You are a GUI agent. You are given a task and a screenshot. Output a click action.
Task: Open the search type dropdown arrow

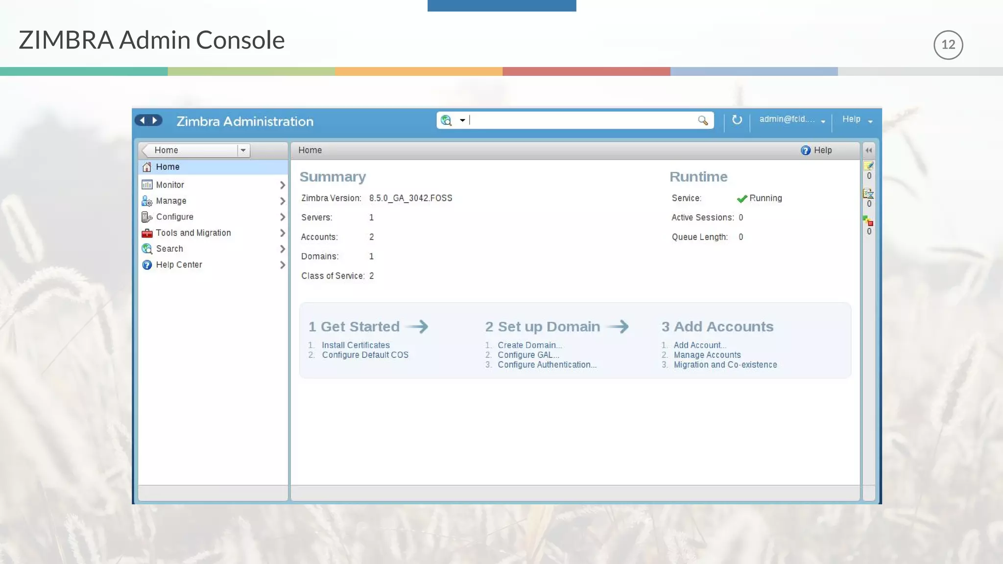pyautogui.click(x=462, y=120)
